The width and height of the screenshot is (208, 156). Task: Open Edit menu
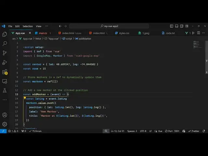click(x=17, y=26)
